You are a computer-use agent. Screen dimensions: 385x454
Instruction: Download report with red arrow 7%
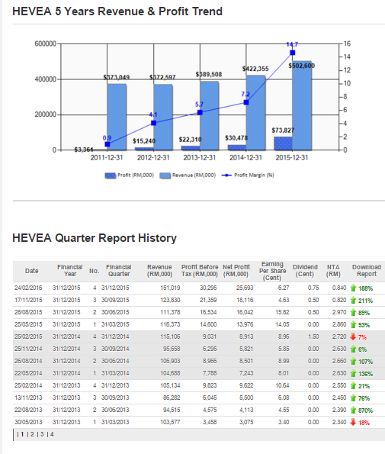coord(358,336)
